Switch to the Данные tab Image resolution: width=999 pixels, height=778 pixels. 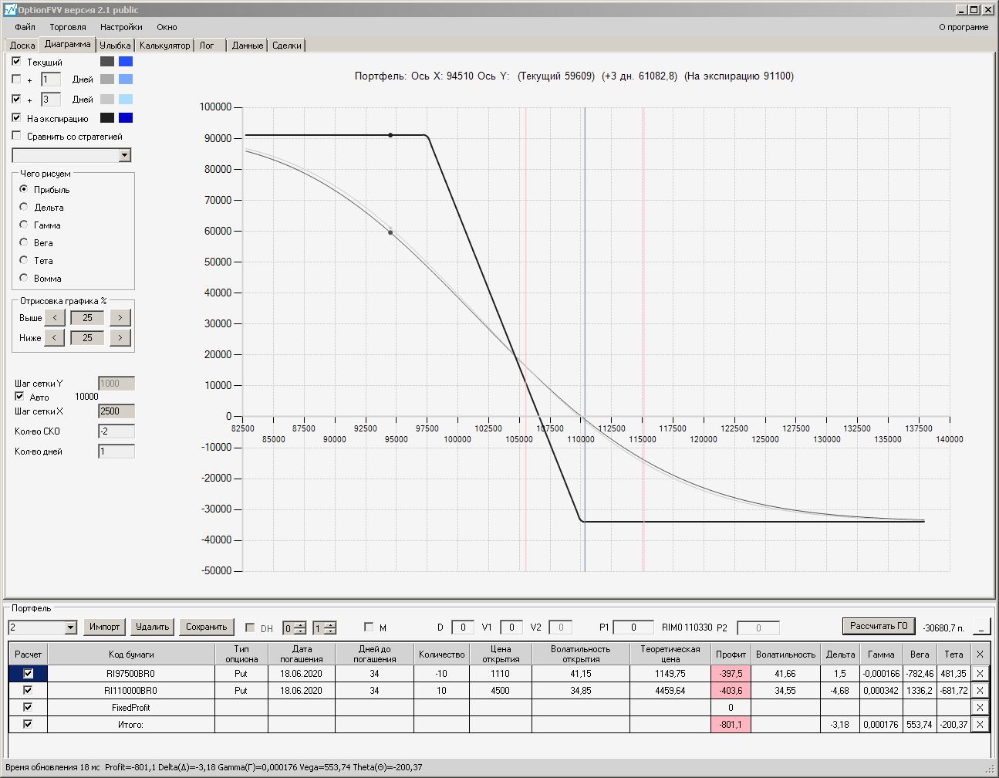coord(247,46)
